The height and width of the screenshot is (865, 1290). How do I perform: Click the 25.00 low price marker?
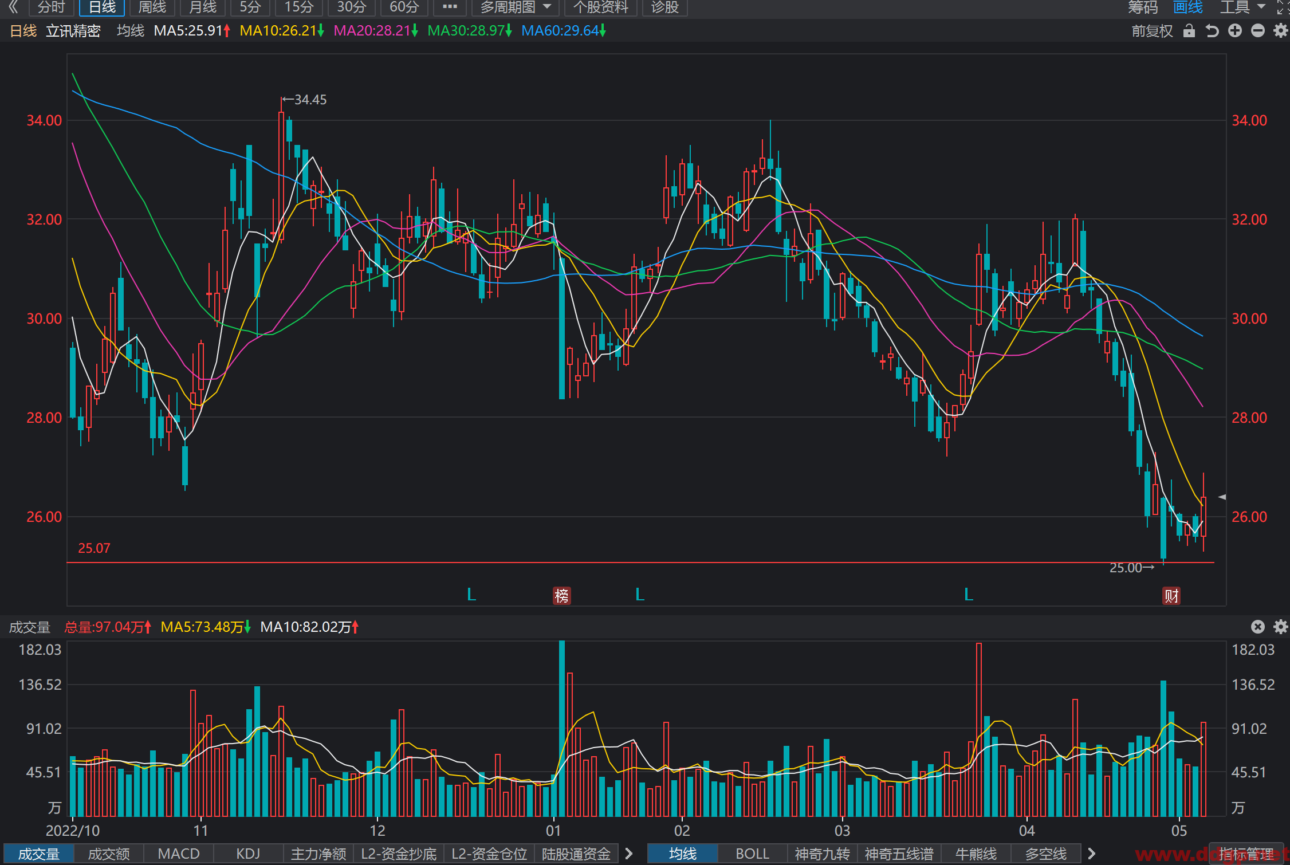point(1132,568)
